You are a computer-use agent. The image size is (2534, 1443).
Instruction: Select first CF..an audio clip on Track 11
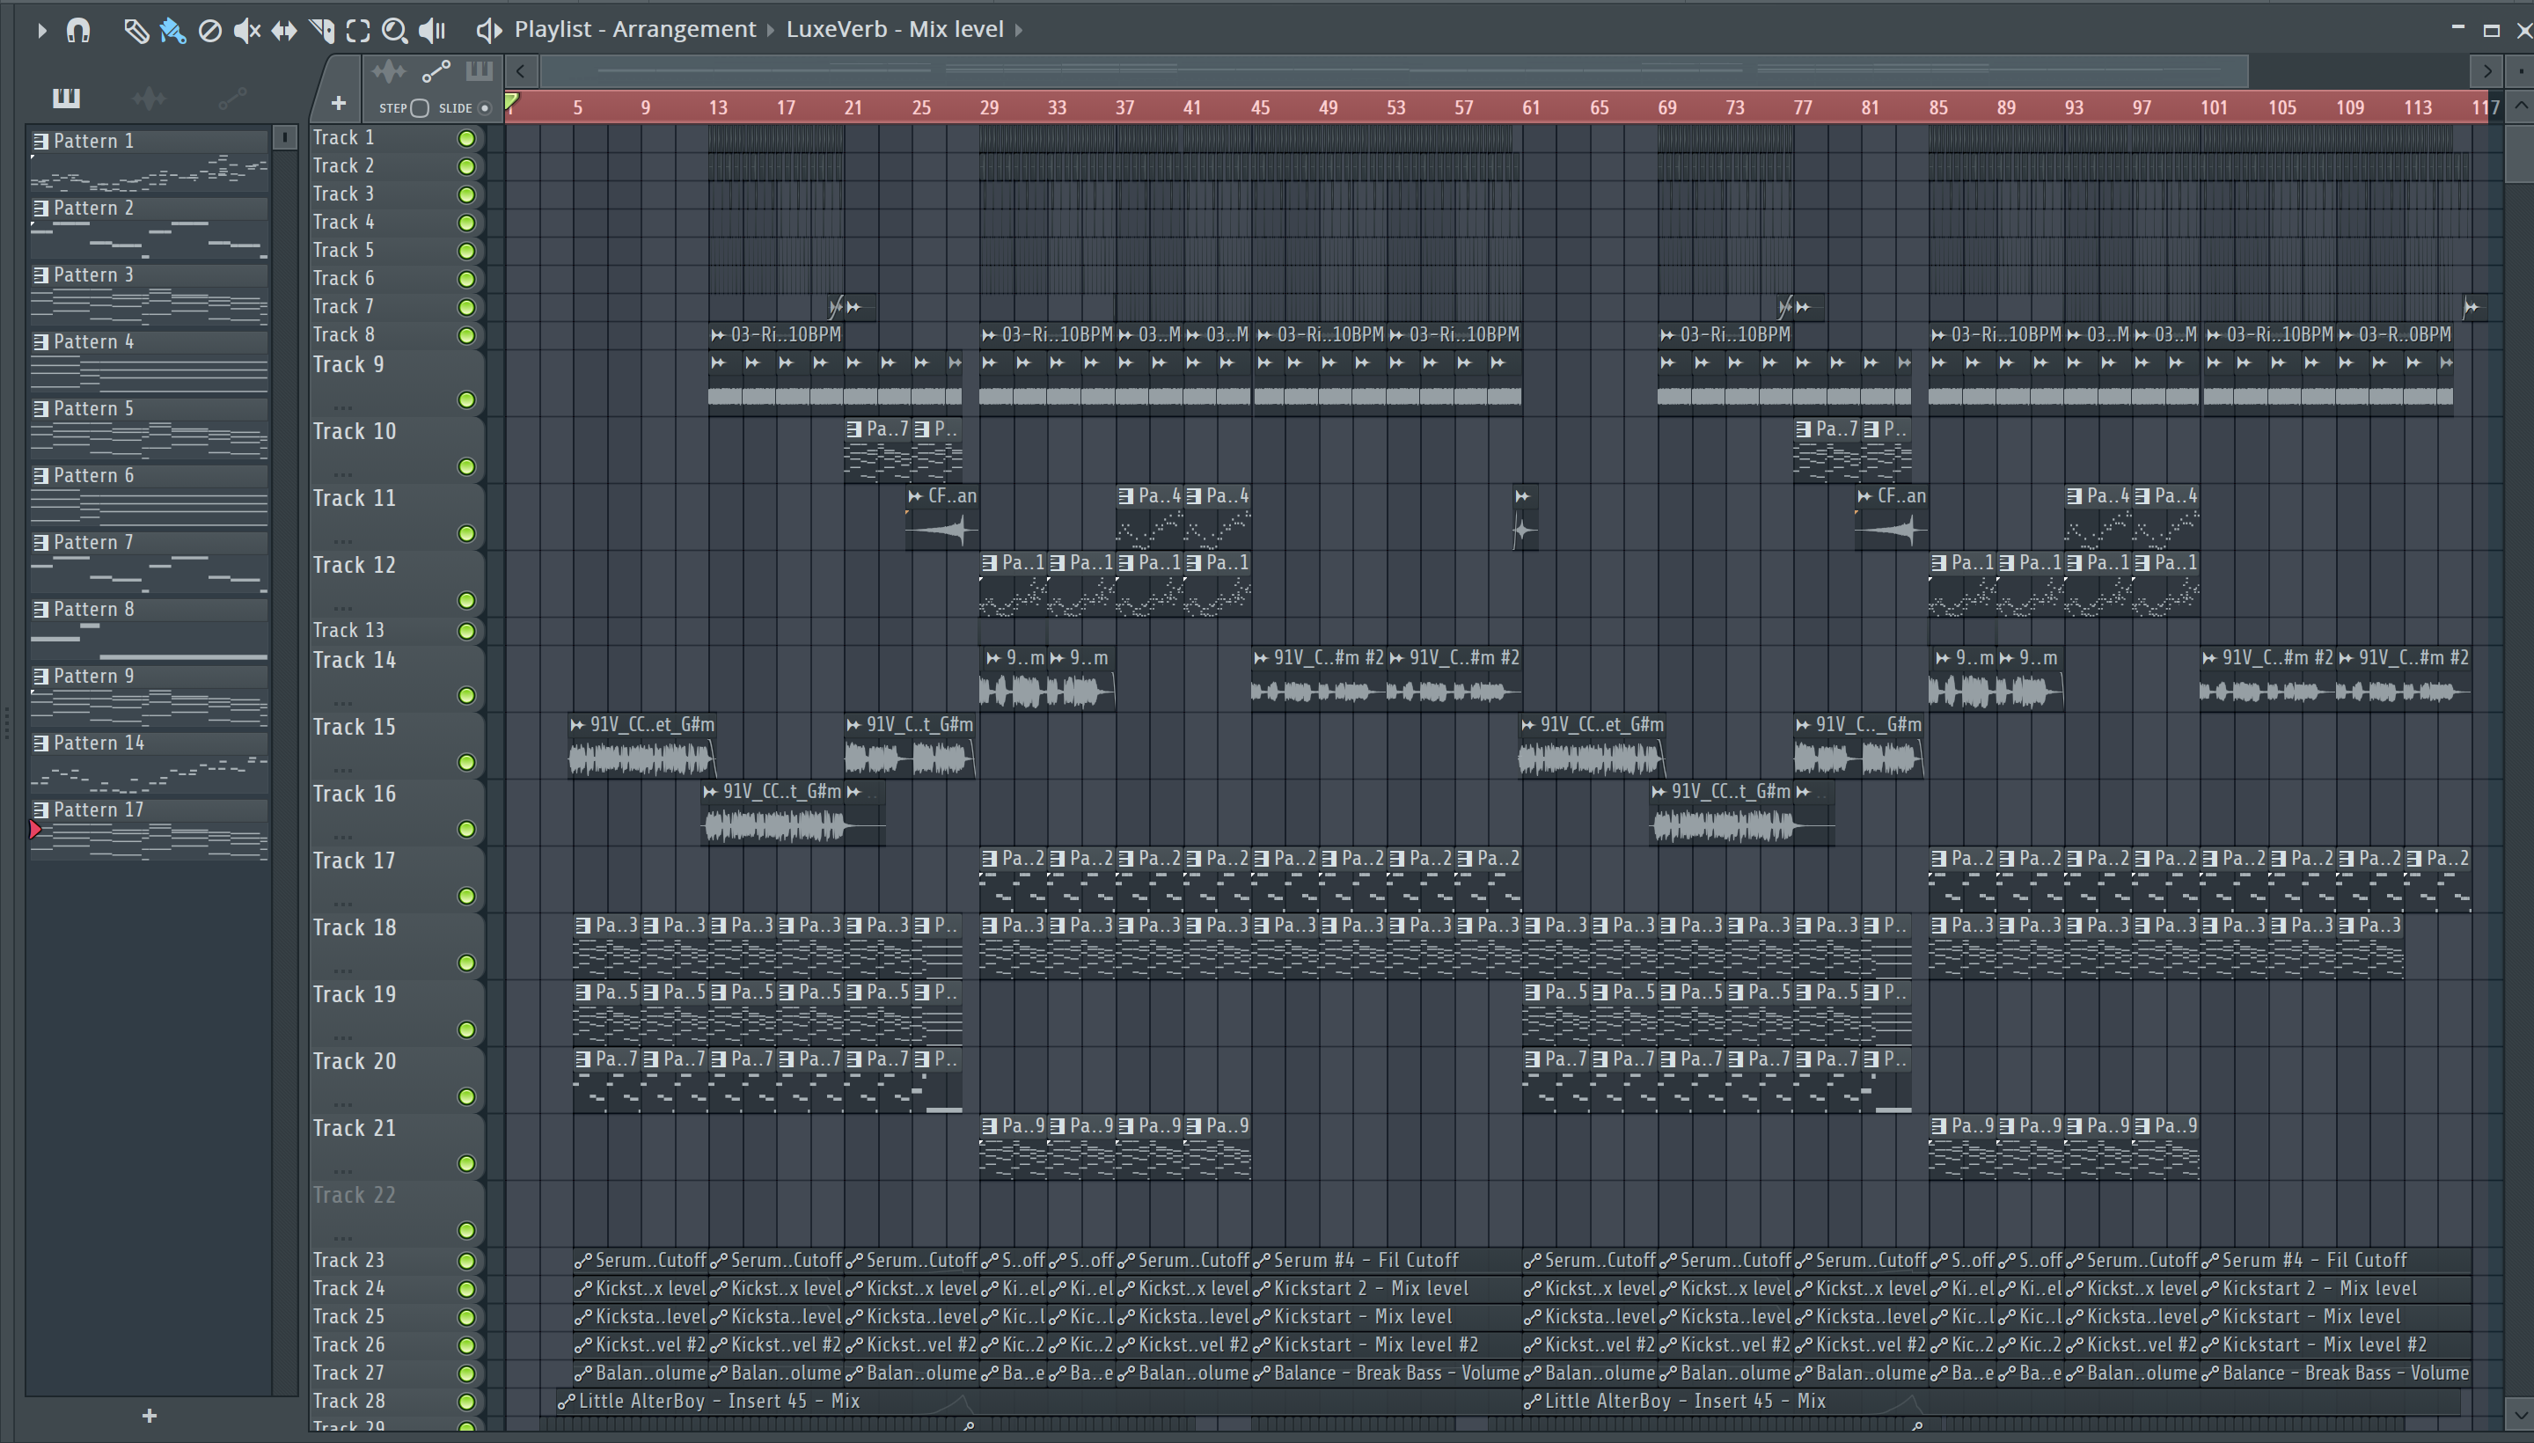click(941, 519)
